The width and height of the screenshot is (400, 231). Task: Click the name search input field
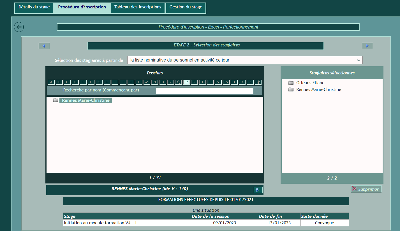[x=204, y=91]
